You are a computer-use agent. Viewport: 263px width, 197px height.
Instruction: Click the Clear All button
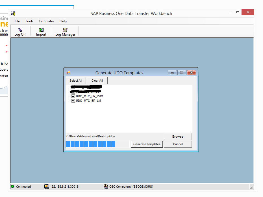point(97,81)
